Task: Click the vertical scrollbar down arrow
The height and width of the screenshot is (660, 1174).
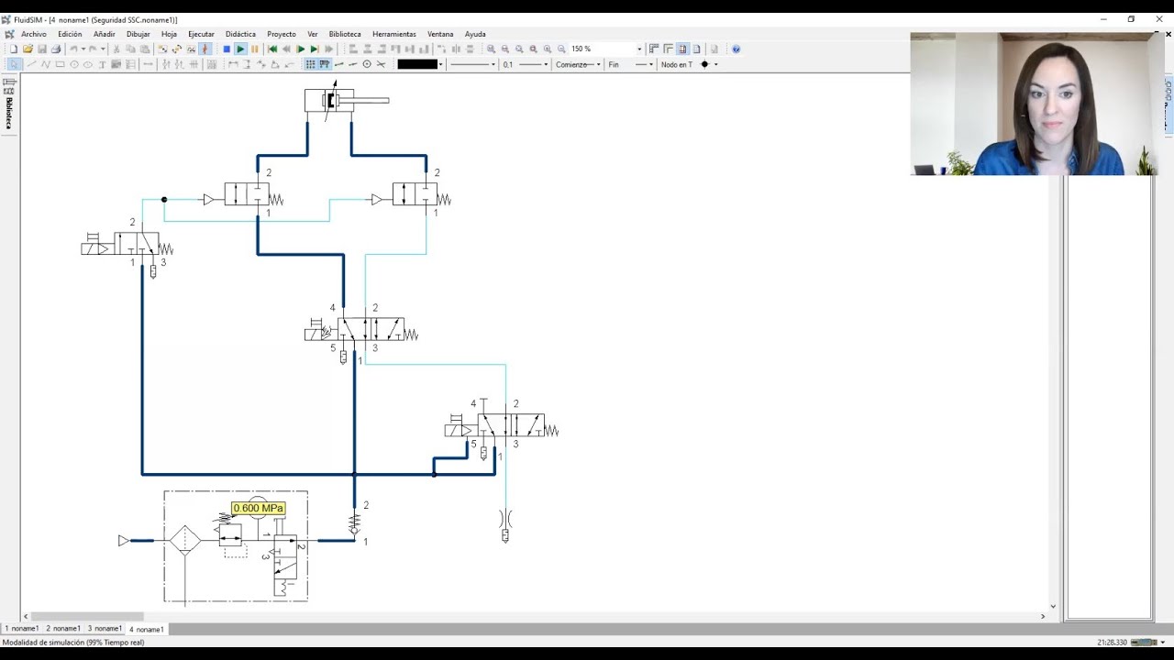Action: point(1052,606)
